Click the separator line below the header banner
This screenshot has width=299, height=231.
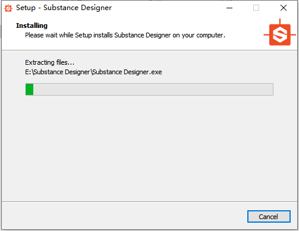(149, 50)
